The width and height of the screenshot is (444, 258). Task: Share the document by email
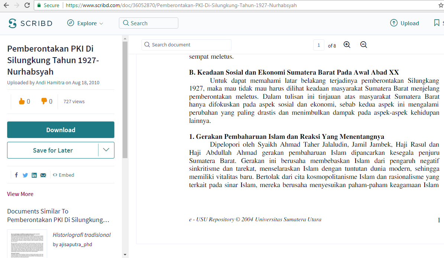pyautogui.click(x=43, y=175)
